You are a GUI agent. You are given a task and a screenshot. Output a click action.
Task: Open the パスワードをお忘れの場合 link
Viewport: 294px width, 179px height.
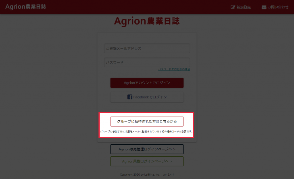[174, 69]
